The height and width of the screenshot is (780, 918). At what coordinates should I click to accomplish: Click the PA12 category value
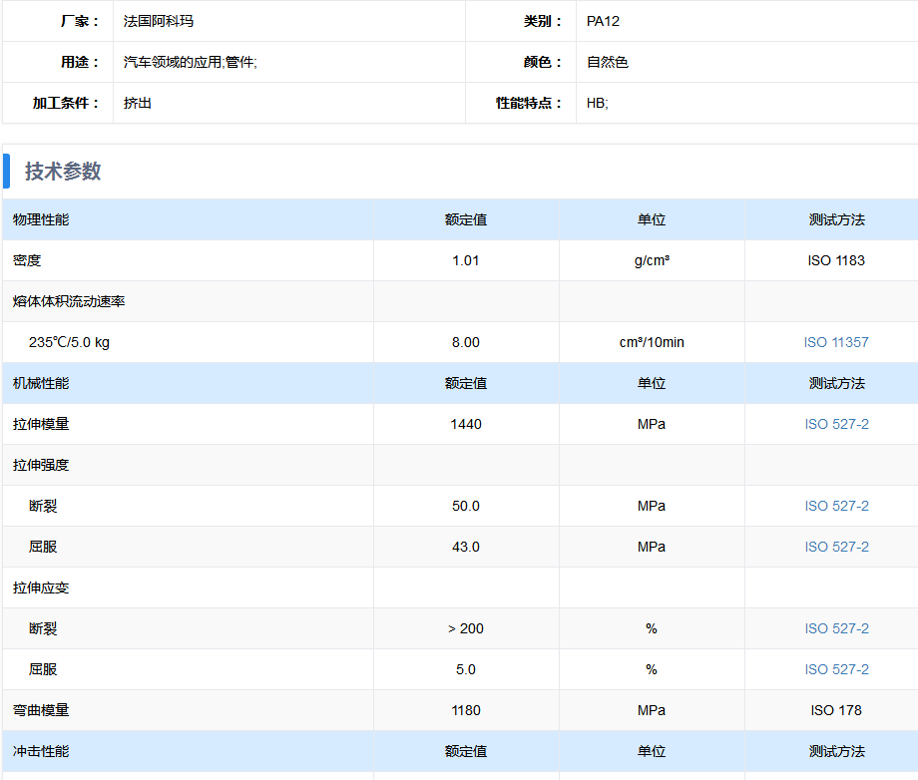[x=603, y=21]
